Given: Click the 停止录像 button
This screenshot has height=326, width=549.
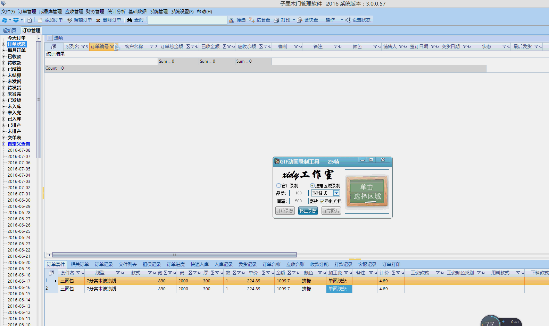Looking at the screenshot, I should [308, 211].
